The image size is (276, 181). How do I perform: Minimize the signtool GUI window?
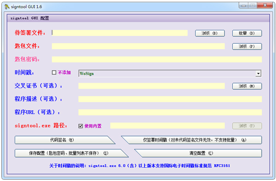[244, 6]
